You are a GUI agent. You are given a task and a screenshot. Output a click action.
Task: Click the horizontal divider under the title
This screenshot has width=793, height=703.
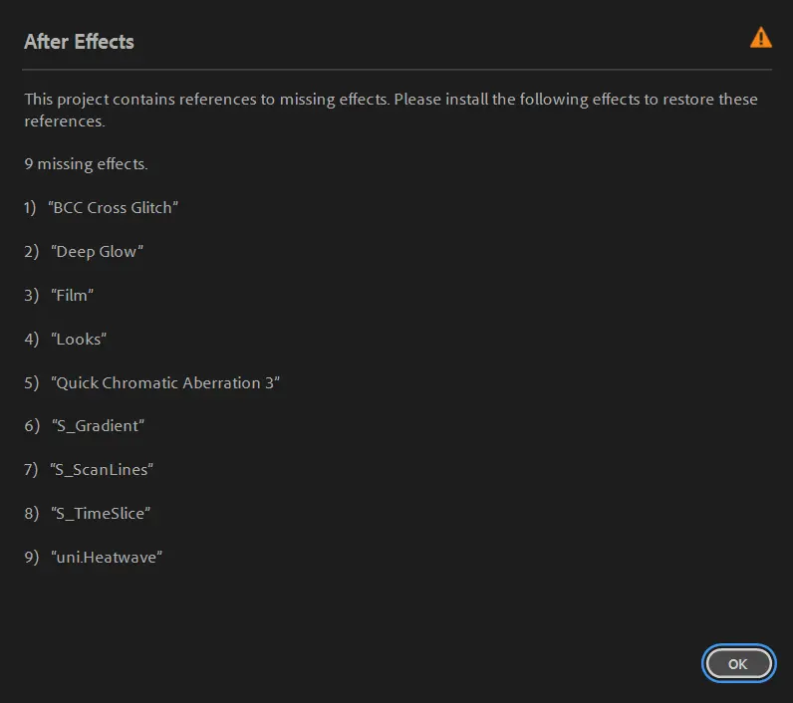tap(396, 69)
